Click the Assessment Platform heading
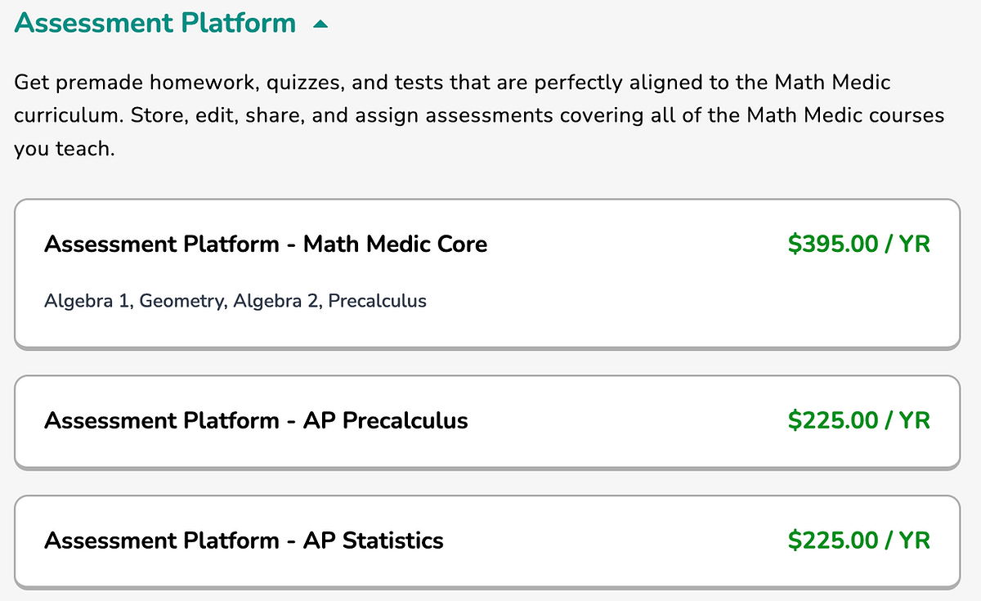Image resolution: width=981 pixels, height=601 pixels. point(155,23)
